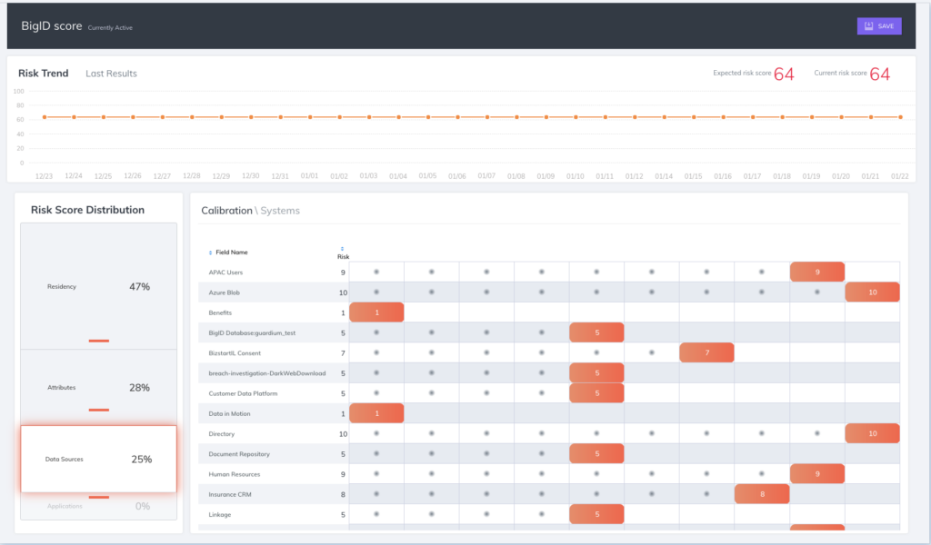Image resolution: width=931 pixels, height=545 pixels.
Task: Click the Risk column header label
Action: 343,257
